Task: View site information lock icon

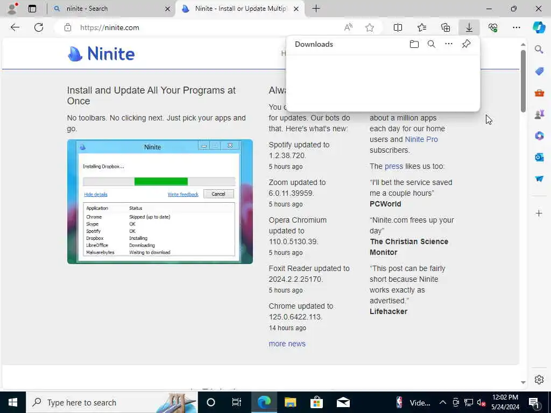Action: (68, 27)
